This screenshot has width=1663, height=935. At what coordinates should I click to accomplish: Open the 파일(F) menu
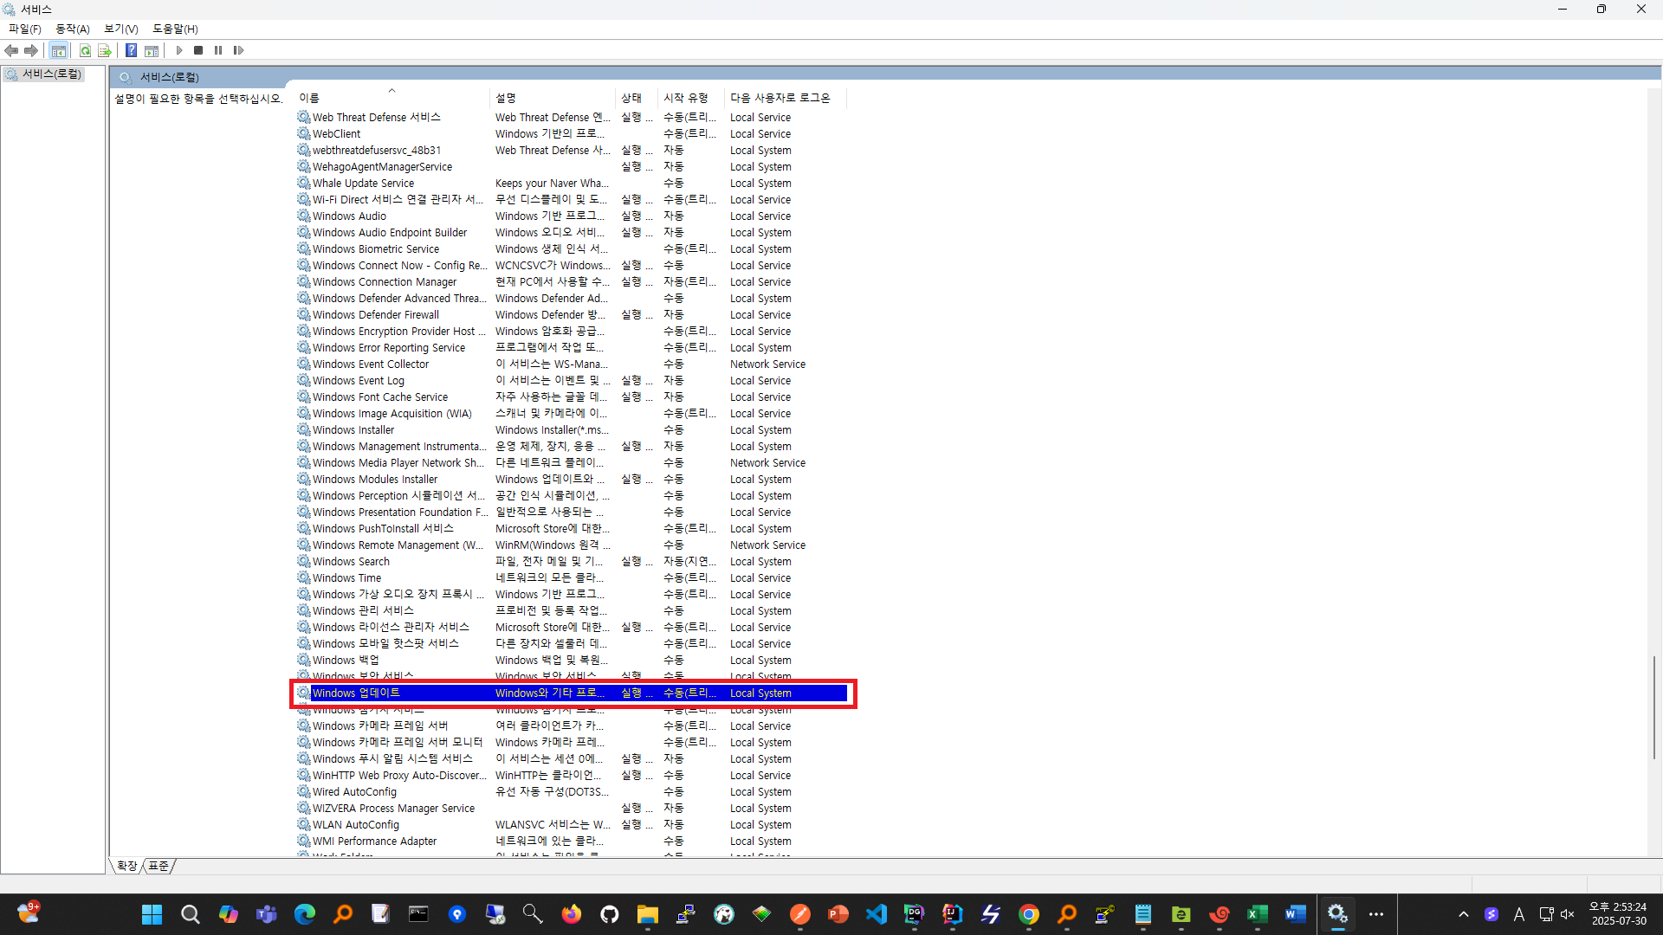[25, 29]
